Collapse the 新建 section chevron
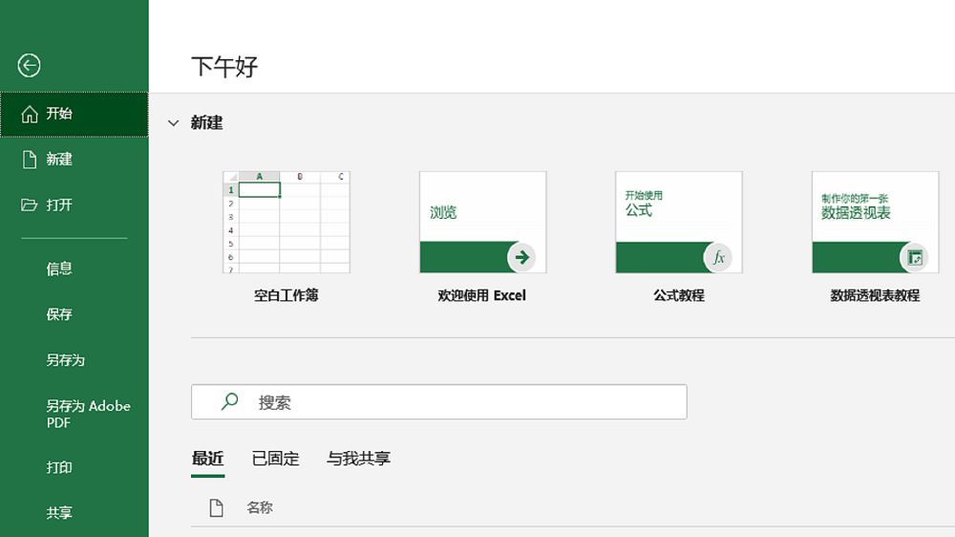Image resolution: width=955 pixels, height=537 pixels. (174, 123)
